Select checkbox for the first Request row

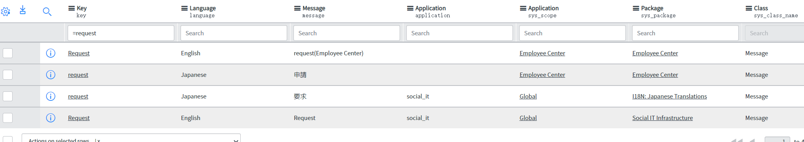click(7, 53)
